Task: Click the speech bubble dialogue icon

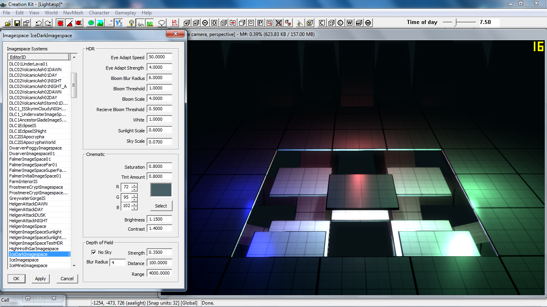Action: pos(162,23)
